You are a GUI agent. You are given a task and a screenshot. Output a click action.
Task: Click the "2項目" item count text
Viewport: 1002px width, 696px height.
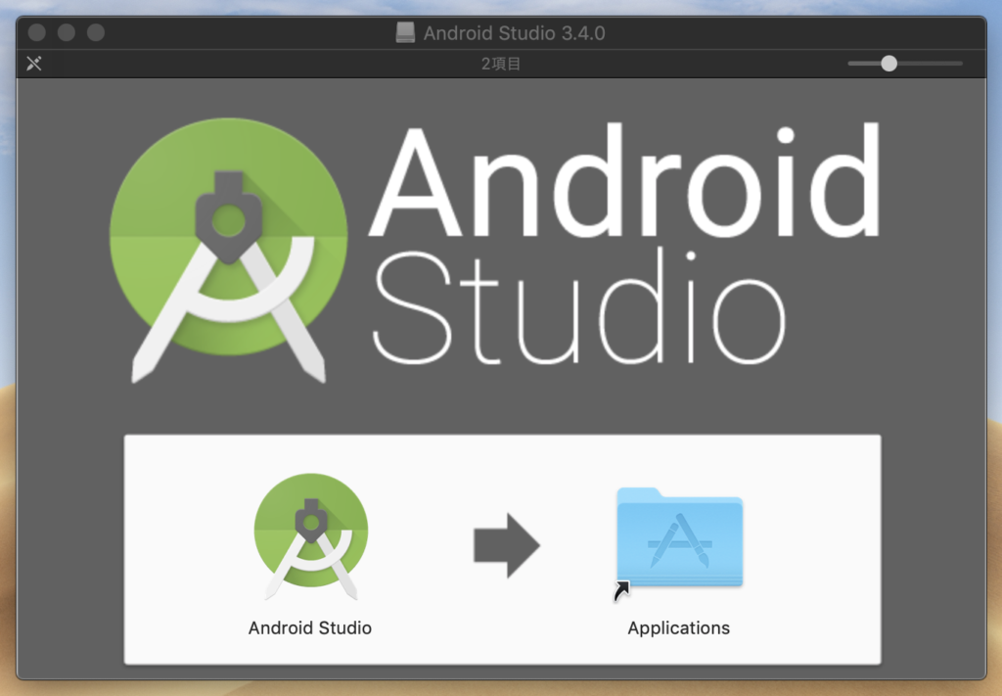click(500, 65)
